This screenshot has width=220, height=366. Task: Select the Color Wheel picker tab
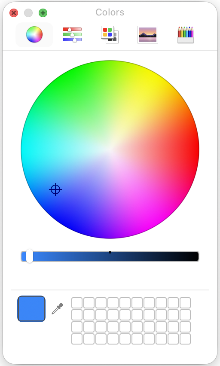coord(34,34)
